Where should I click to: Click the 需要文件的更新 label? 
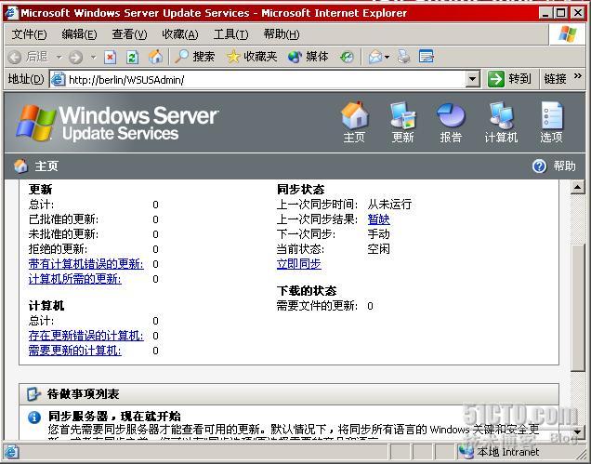click(317, 306)
